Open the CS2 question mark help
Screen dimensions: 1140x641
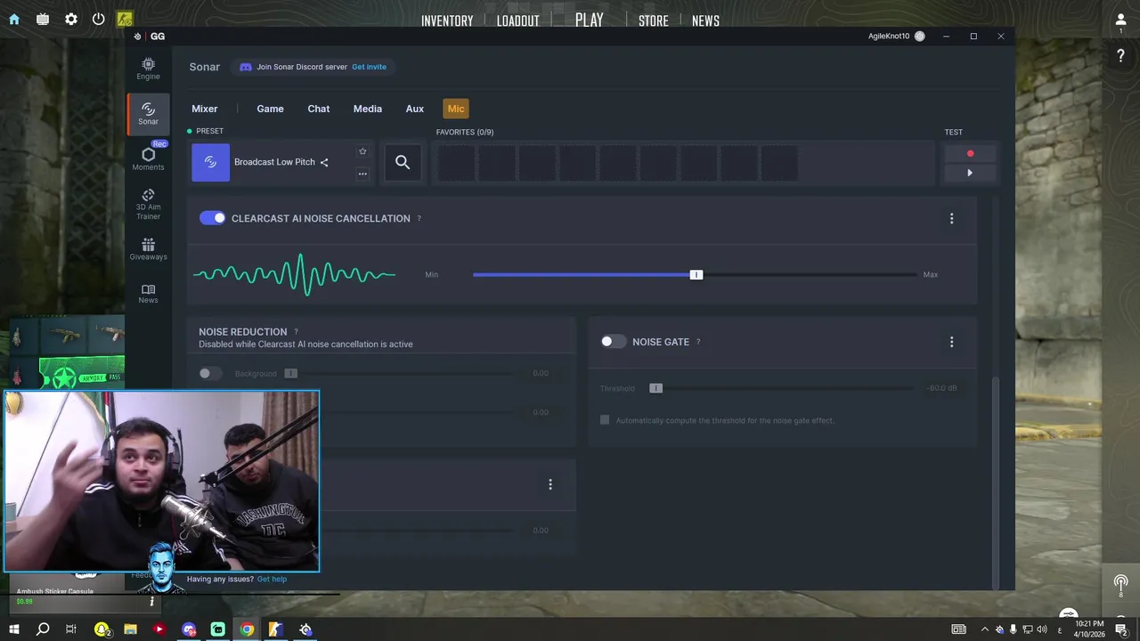coord(1121,56)
